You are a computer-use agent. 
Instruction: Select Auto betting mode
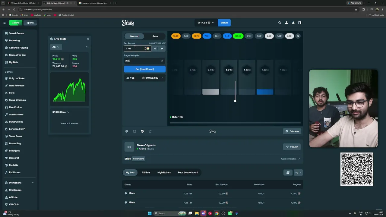(x=155, y=36)
